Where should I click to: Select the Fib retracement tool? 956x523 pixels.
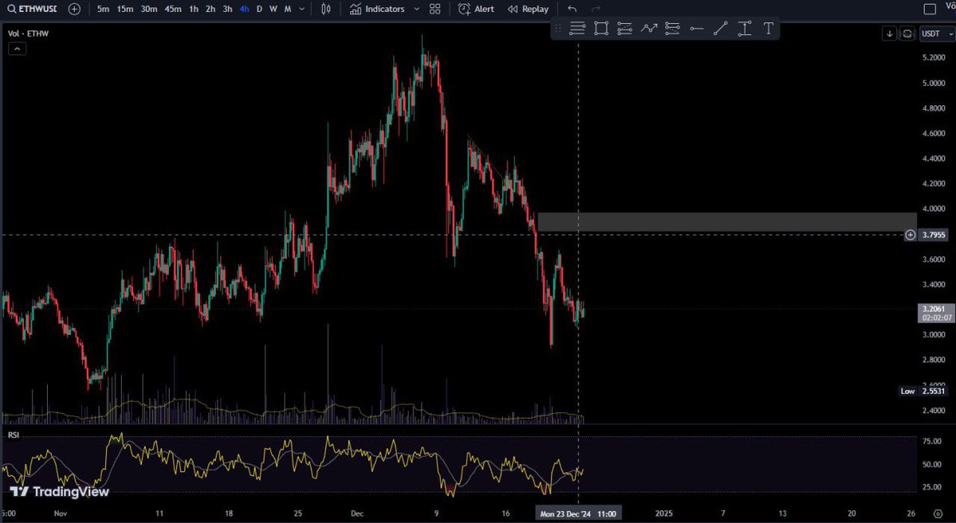[x=578, y=29]
